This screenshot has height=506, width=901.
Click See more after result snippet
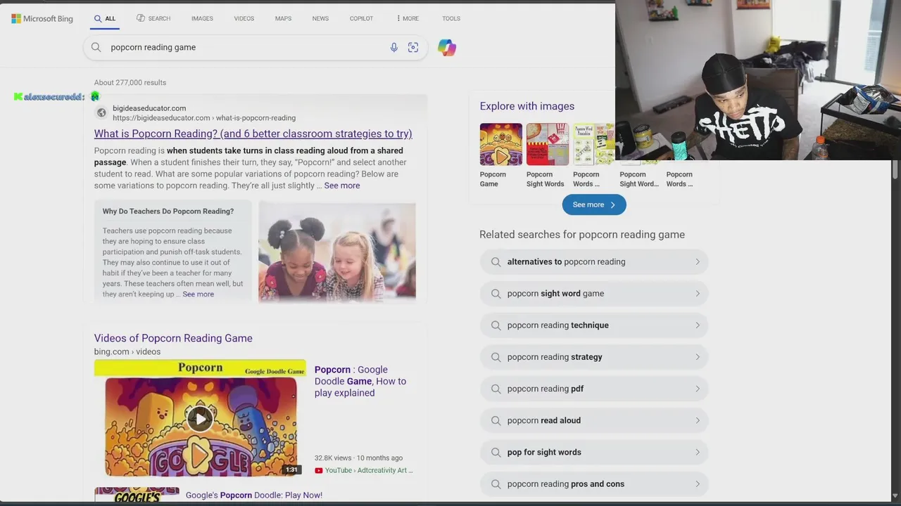342,186
